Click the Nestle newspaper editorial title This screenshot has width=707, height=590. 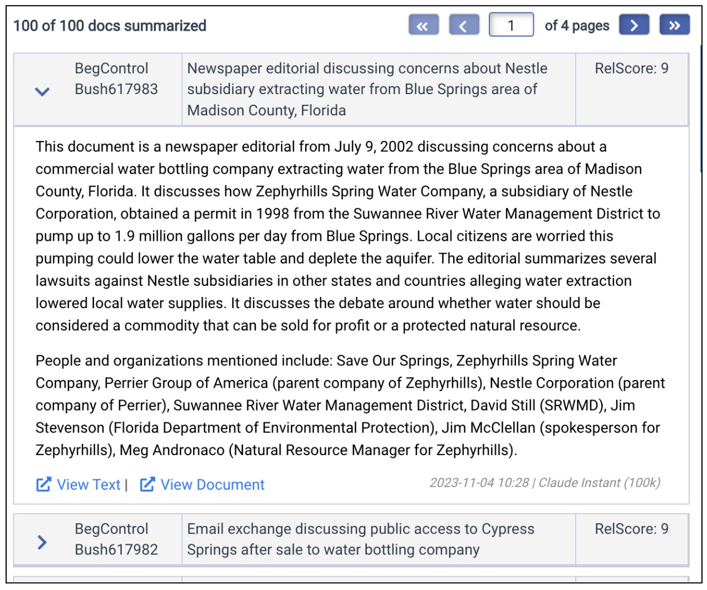pyautogui.click(x=367, y=89)
